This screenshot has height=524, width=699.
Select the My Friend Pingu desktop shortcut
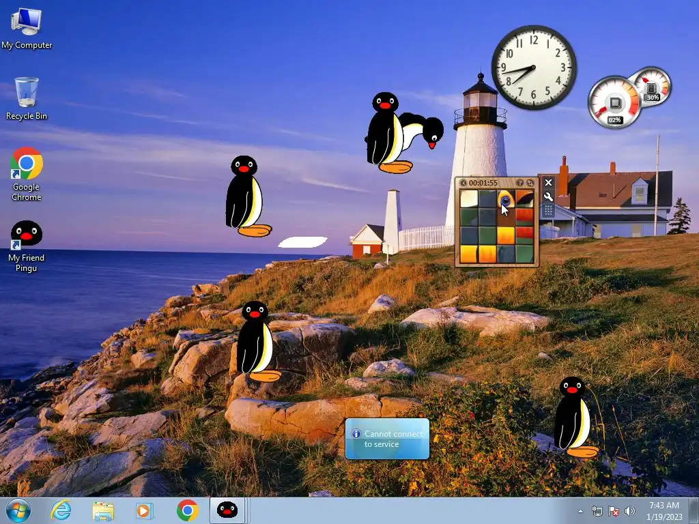click(x=27, y=246)
